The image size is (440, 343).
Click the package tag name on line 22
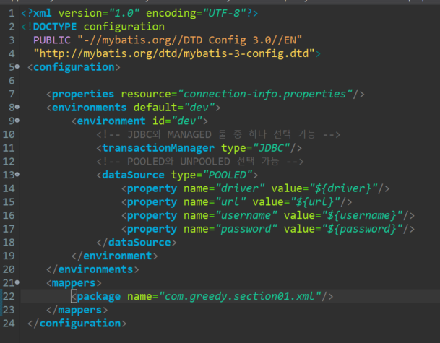pyautogui.click(x=99, y=297)
